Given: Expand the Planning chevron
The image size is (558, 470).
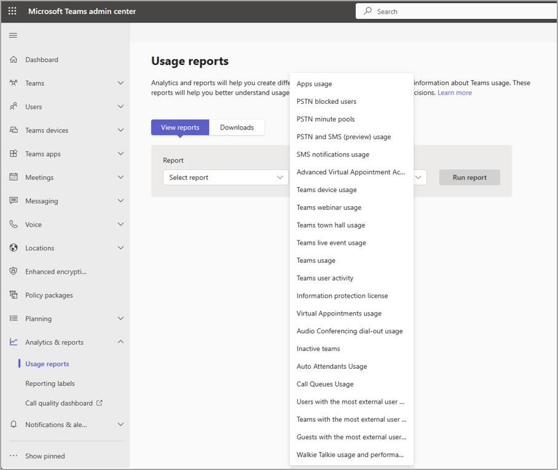Looking at the screenshot, I should [120, 318].
